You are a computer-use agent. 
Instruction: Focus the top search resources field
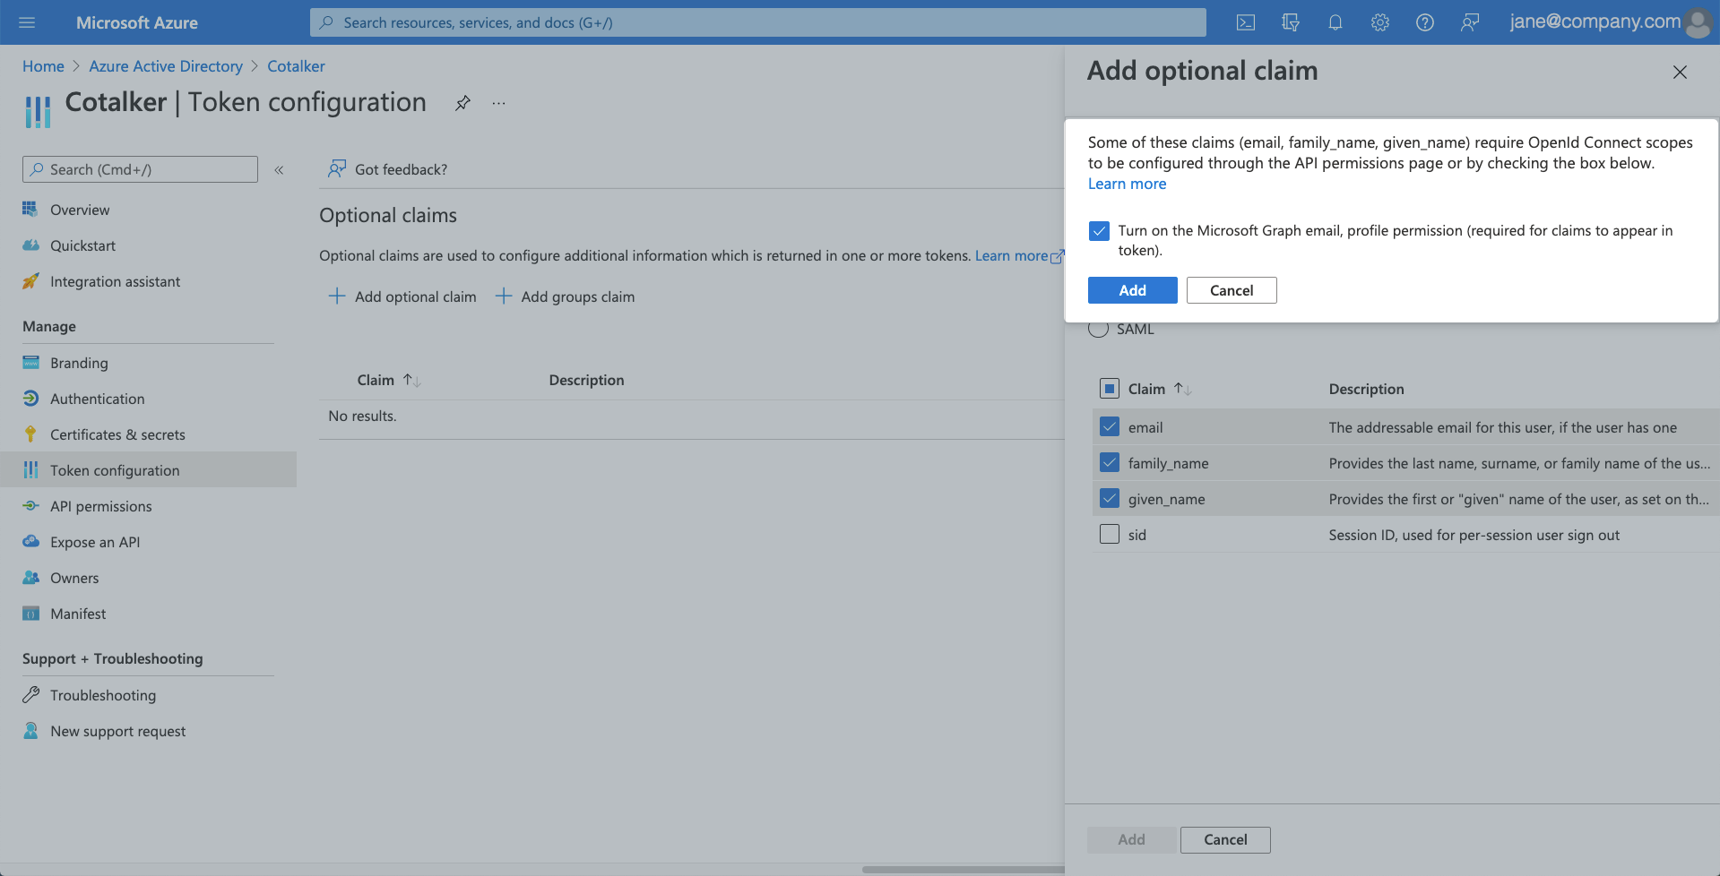pos(757,22)
